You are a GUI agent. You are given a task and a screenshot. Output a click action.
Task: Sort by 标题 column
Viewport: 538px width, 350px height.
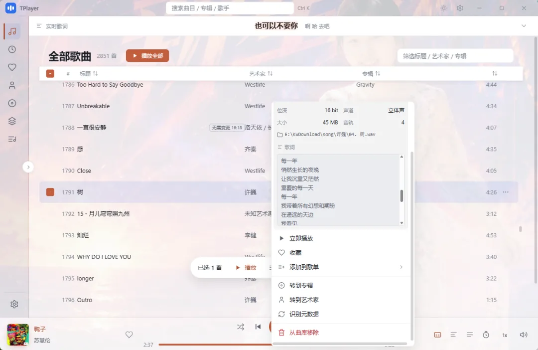(x=89, y=73)
